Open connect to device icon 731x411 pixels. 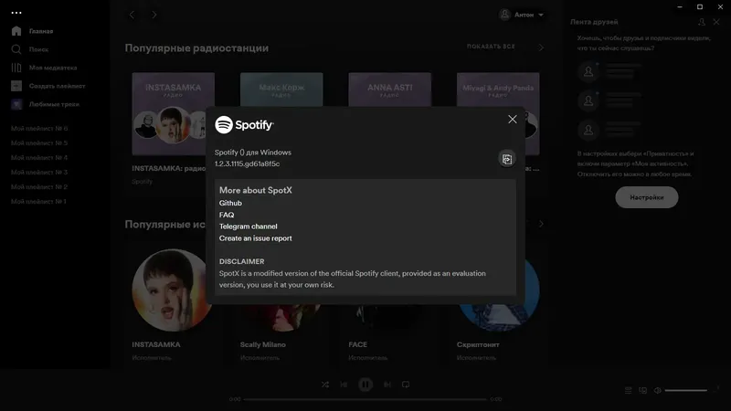coord(643,391)
